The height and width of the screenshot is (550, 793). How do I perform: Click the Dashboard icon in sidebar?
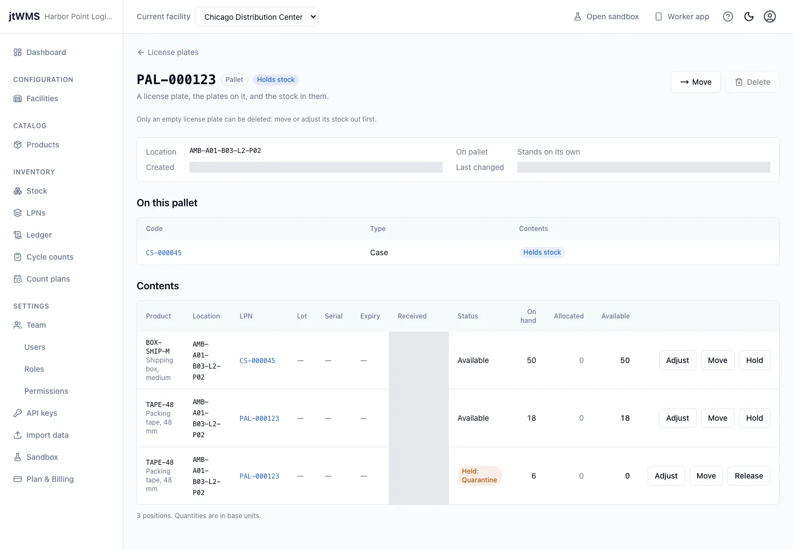(x=18, y=52)
